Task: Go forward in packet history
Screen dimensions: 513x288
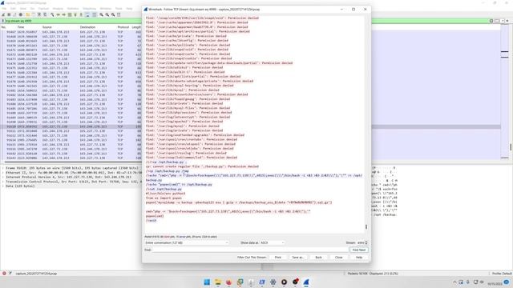Action: [x=64, y=14]
